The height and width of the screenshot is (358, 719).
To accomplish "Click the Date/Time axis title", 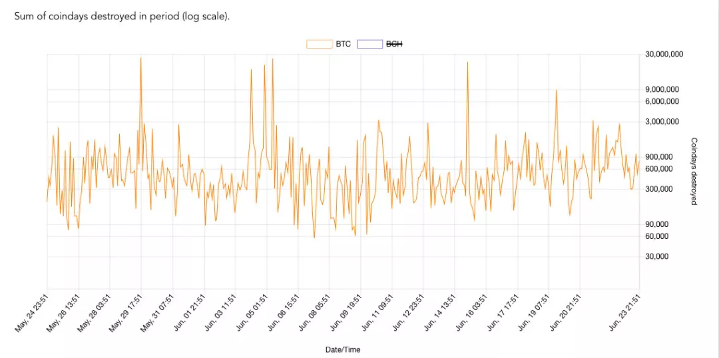I will pos(343,350).
